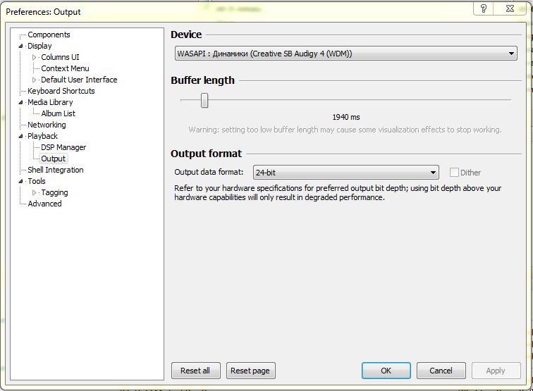The width and height of the screenshot is (533, 391).
Task: Open the Tagging page
Action: 54,192
